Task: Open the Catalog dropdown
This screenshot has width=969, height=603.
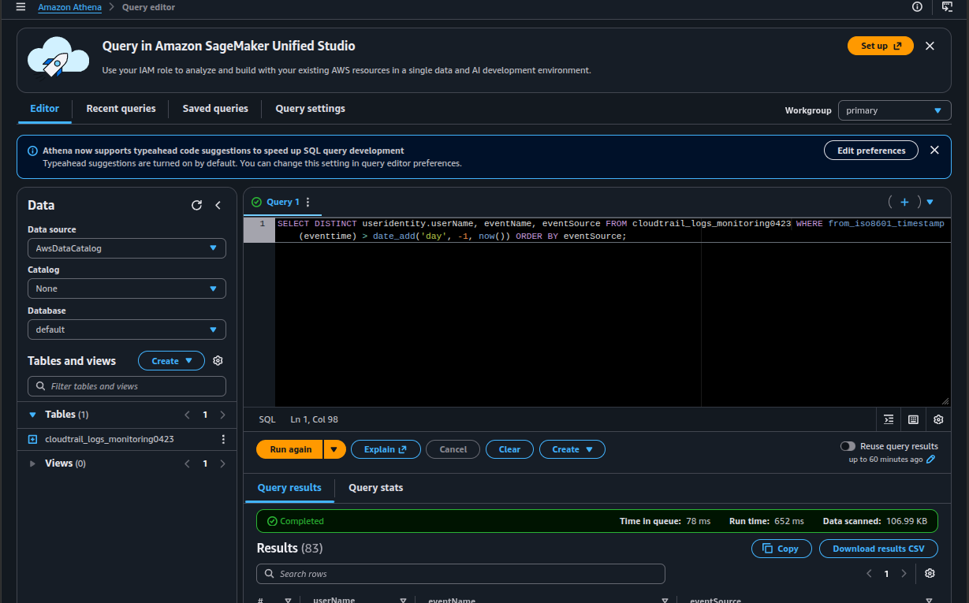Action: [127, 288]
